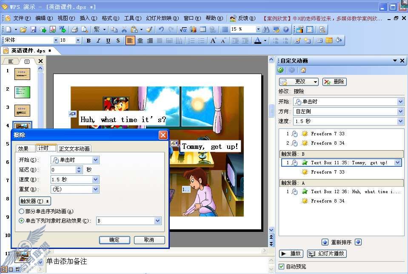This screenshot has width=408, height=274.
Task: Click the New document icon
Action: (x=9, y=29)
